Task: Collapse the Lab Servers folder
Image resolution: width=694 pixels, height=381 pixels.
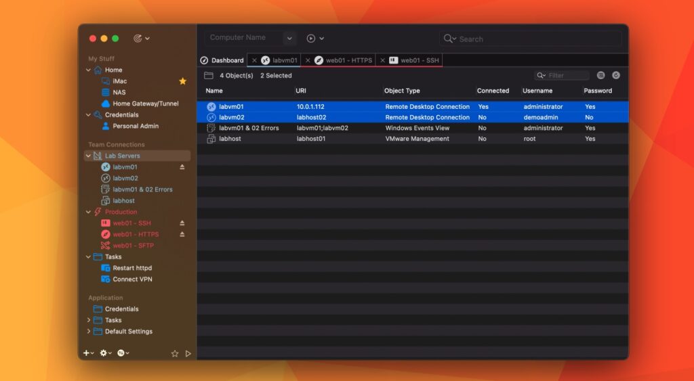Action: coord(88,156)
